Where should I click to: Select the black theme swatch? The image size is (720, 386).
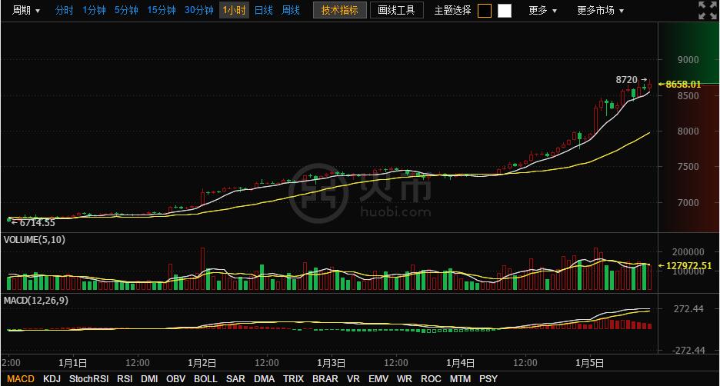point(485,11)
